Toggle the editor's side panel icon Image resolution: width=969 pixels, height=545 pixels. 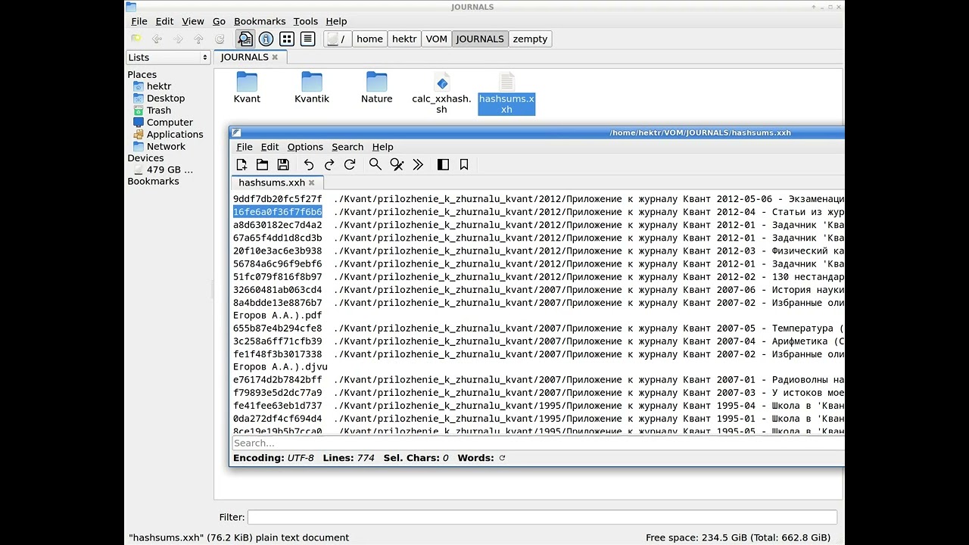[x=444, y=164]
